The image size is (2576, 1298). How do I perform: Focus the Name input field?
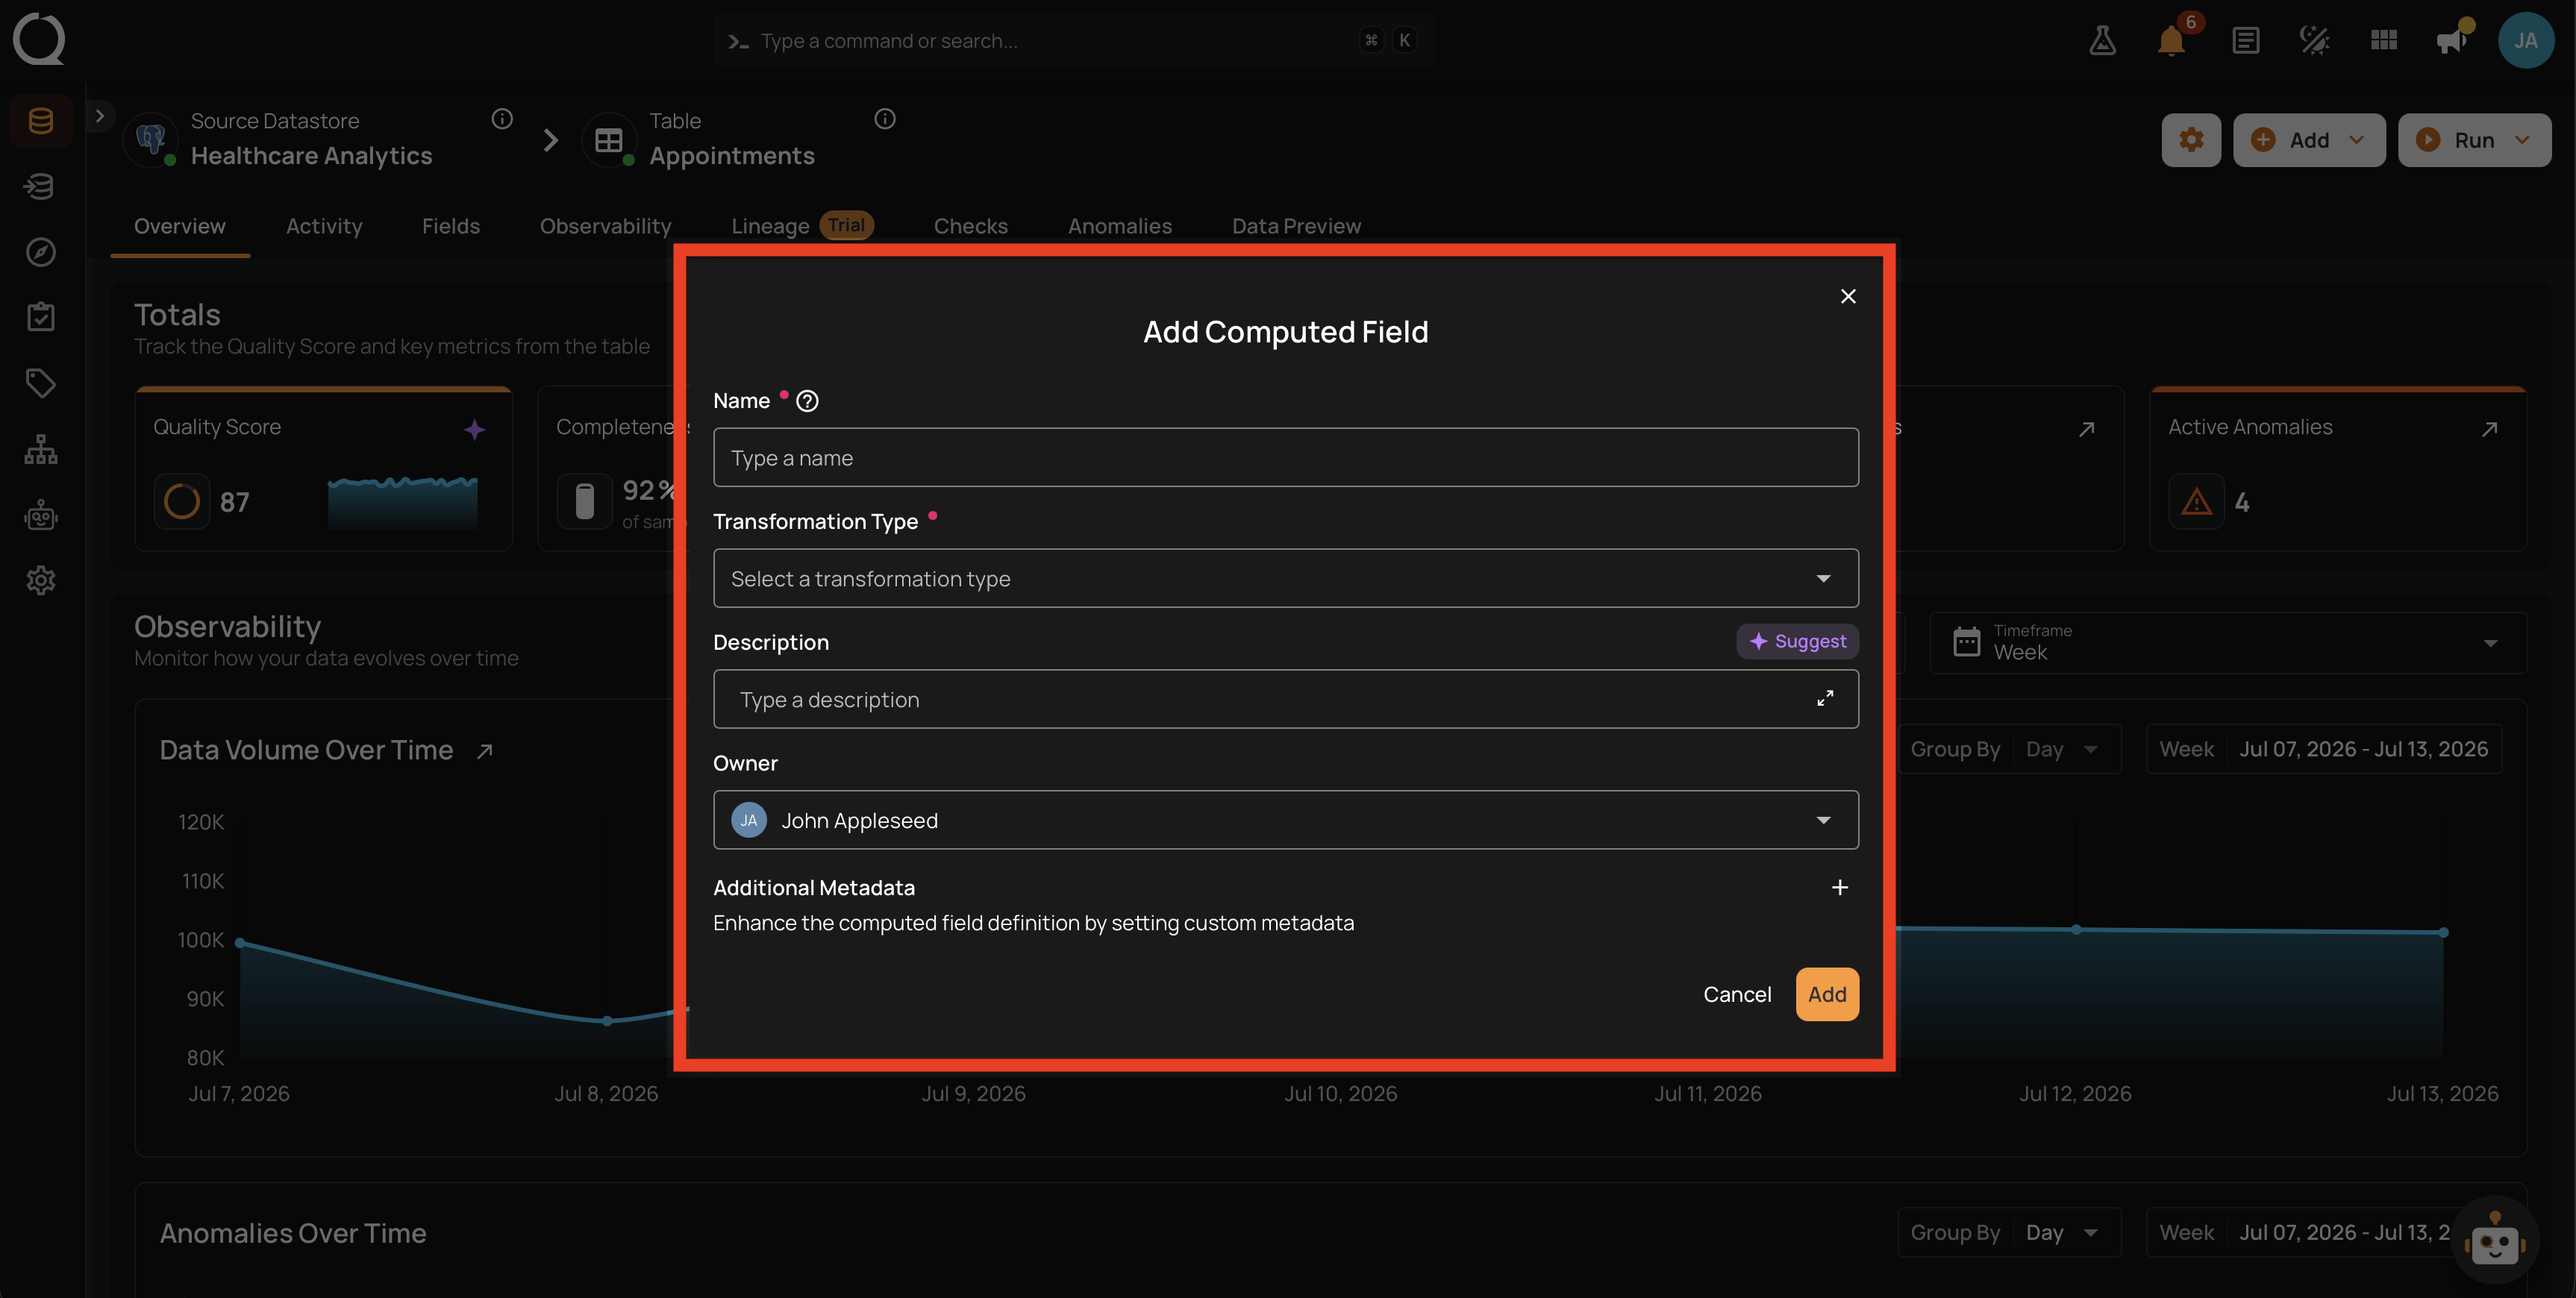pyautogui.click(x=1285, y=457)
